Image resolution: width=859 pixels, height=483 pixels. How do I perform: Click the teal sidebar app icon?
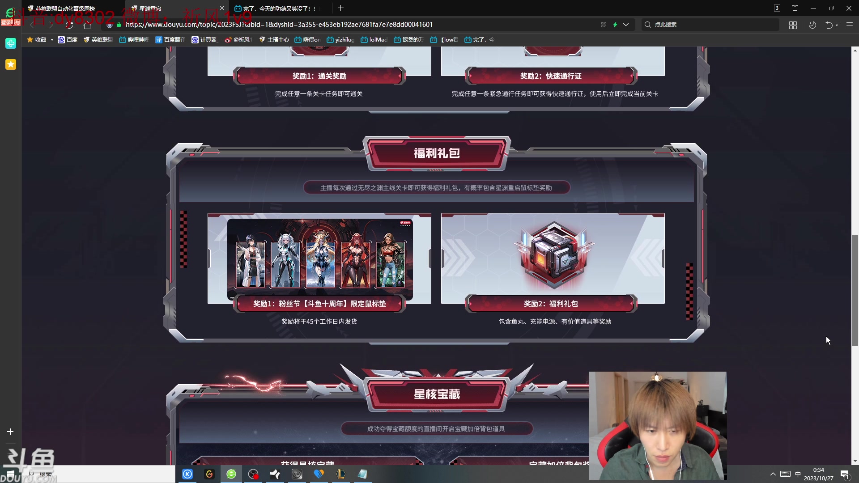(11, 43)
